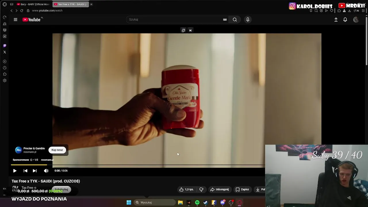Screen dimensions: 368x207
Task: Open Windows Start menu
Action: pyautogui.click(x=129, y=202)
